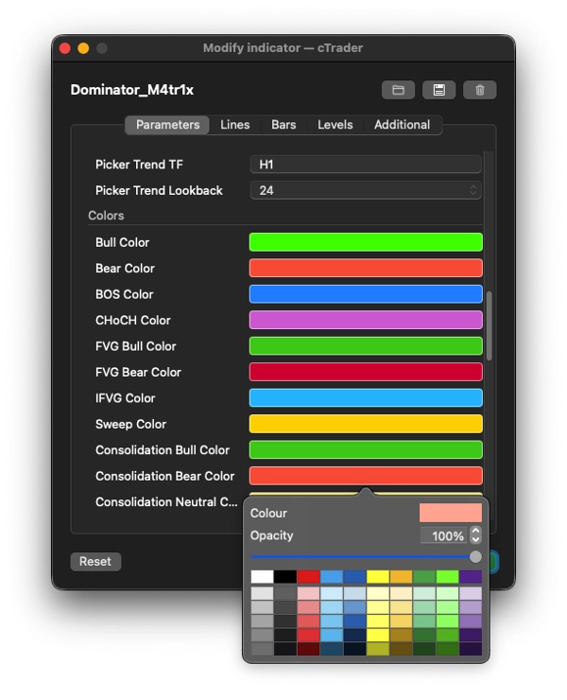The height and width of the screenshot is (700, 567).
Task: Pick the top-row yellow palette color
Action: coord(378,577)
